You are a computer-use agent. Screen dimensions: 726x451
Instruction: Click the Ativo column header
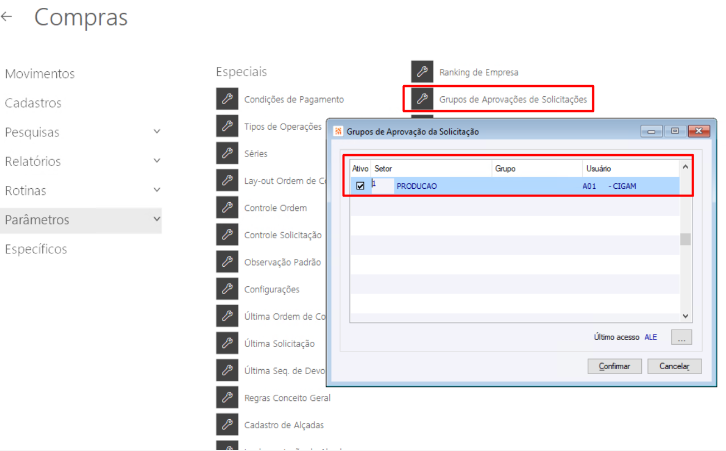click(360, 169)
